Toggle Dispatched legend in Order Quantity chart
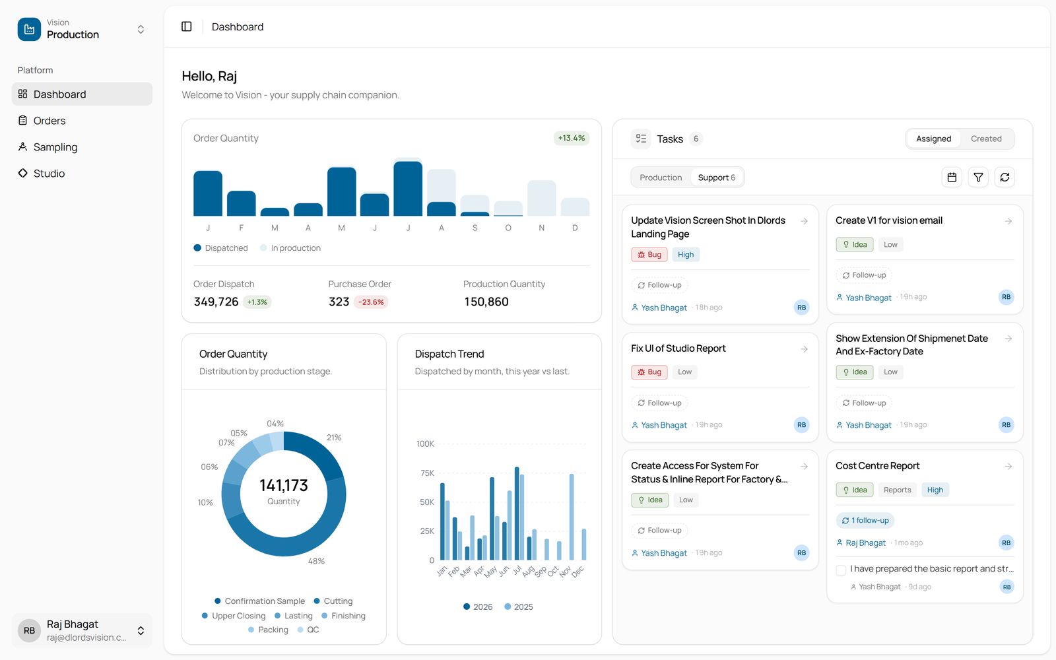Screen dimensions: 1056x660 tap(220, 248)
